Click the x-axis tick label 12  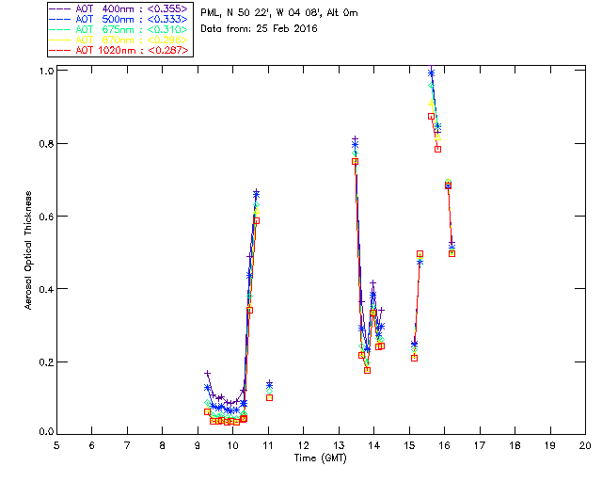pyautogui.click(x=303, y=444)
